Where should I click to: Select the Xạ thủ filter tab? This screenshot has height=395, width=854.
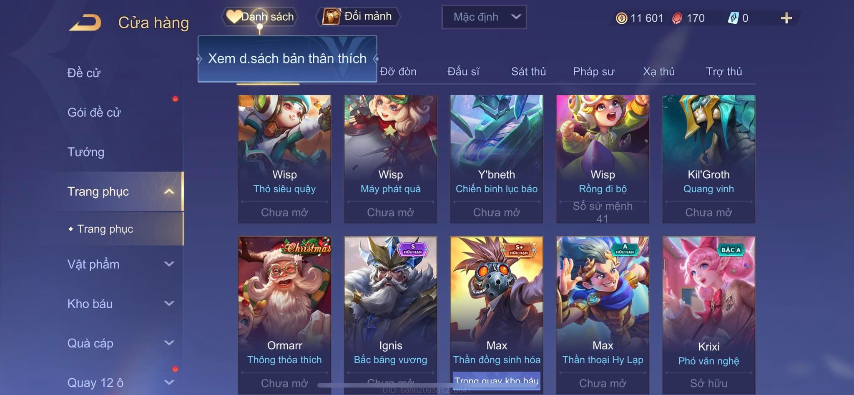coord(658,72)
